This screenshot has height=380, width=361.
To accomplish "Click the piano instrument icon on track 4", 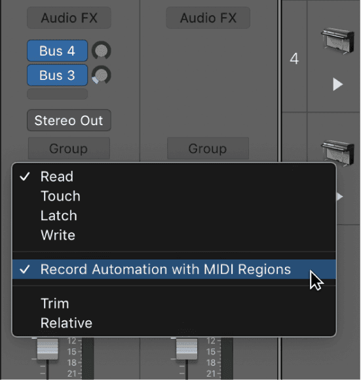I will pos(338,41).
